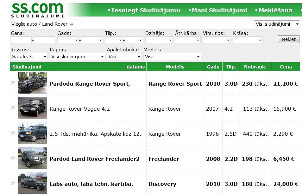Tick checkbox for 2.5 Tds mehānika listing
This screenshot has width=302, height=195.
[13, 133]
